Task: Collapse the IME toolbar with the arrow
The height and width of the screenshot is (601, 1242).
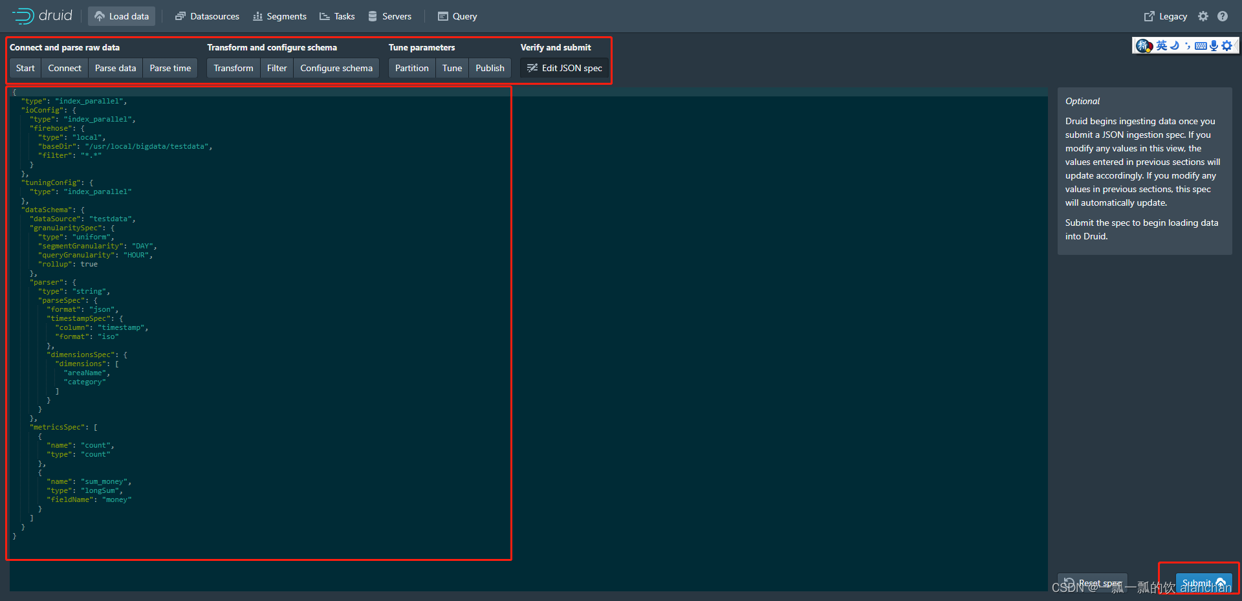Action: 1236,45
